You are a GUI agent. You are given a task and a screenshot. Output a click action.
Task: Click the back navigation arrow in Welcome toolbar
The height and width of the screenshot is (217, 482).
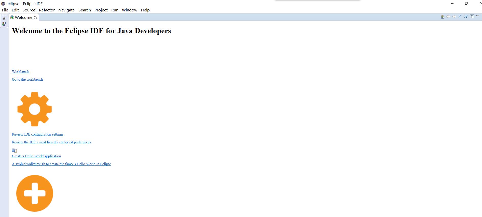[448, 17]
